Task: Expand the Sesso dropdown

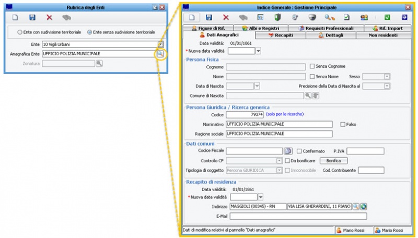Action: pos(387,76)
